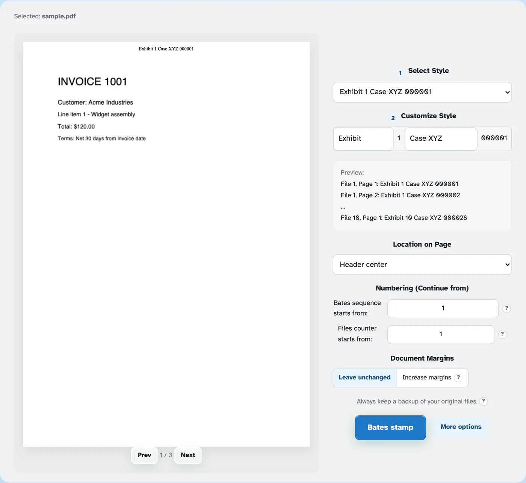Screen dimensions: 526x483
Task: Focus Files counter starts from field
Action: click(441, 334)
